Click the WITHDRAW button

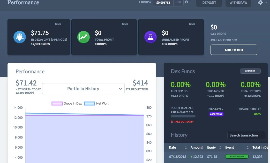[238, 3]
